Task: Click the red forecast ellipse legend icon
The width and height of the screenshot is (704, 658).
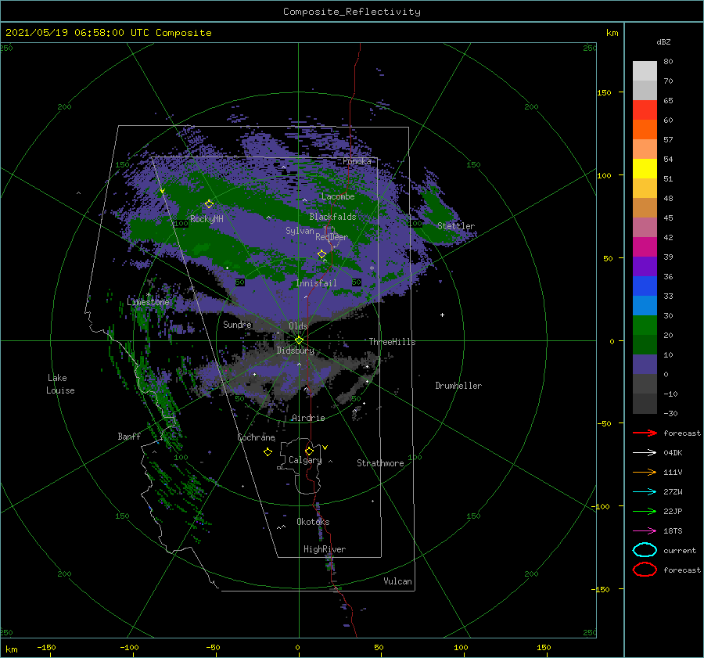Action: pyautogui.click(x=645, y=570)
